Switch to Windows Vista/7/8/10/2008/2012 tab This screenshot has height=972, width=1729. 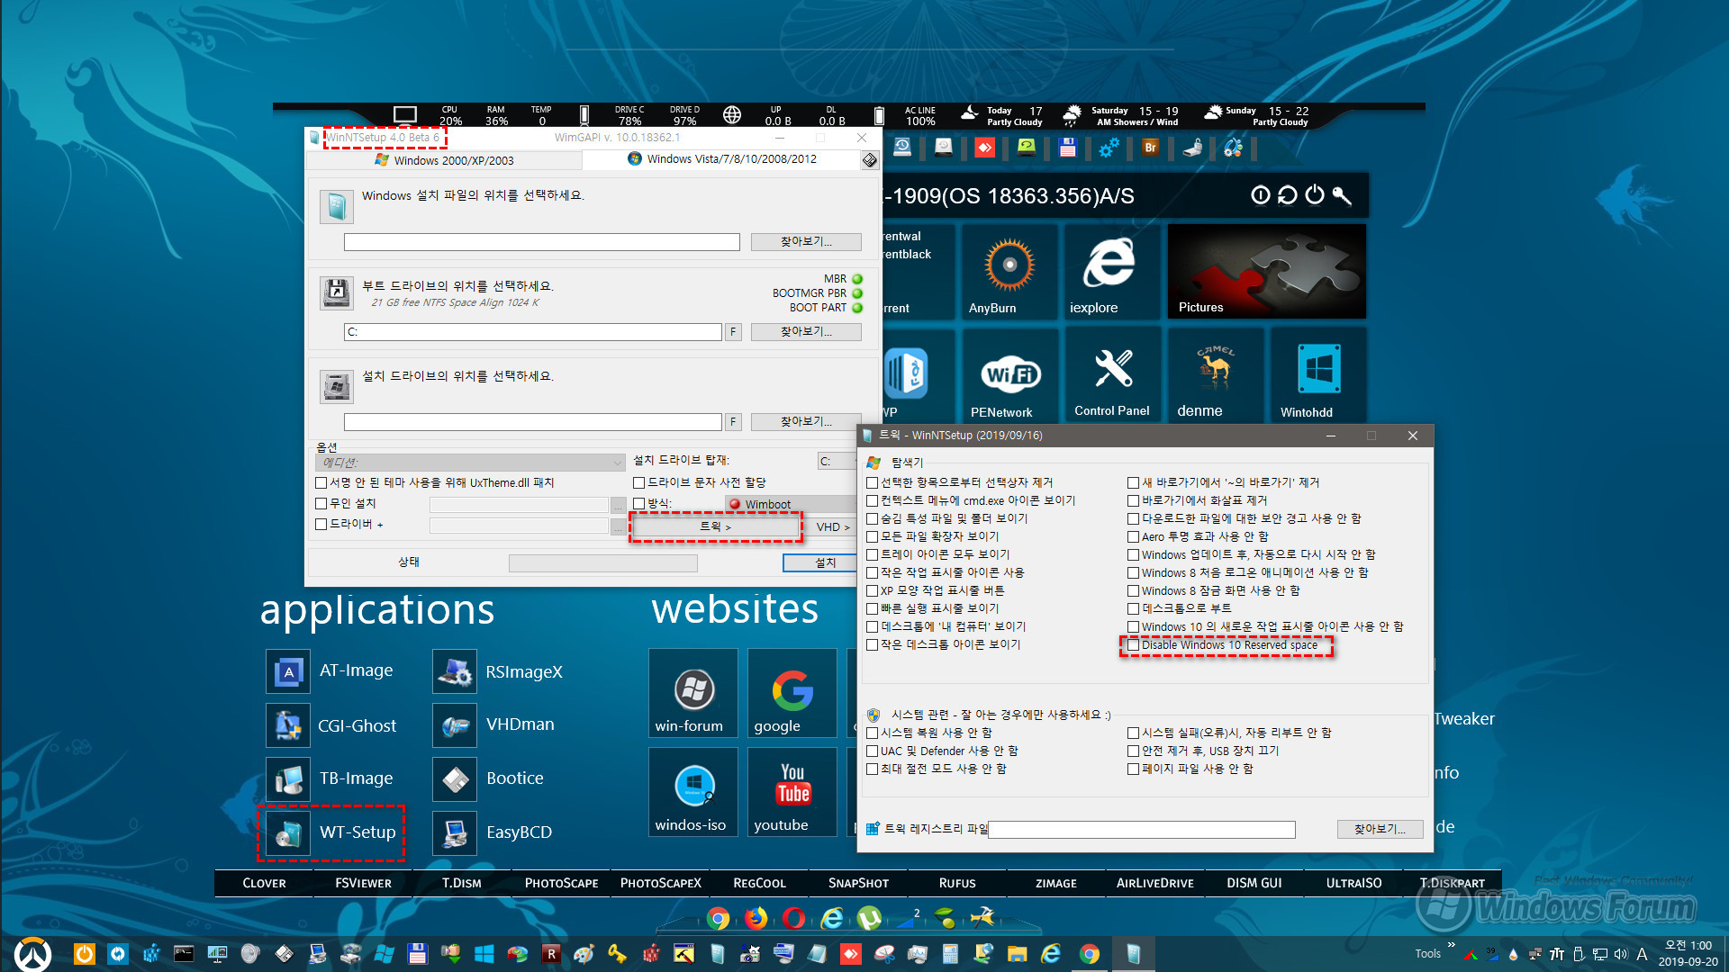click(x=722, y=159)
